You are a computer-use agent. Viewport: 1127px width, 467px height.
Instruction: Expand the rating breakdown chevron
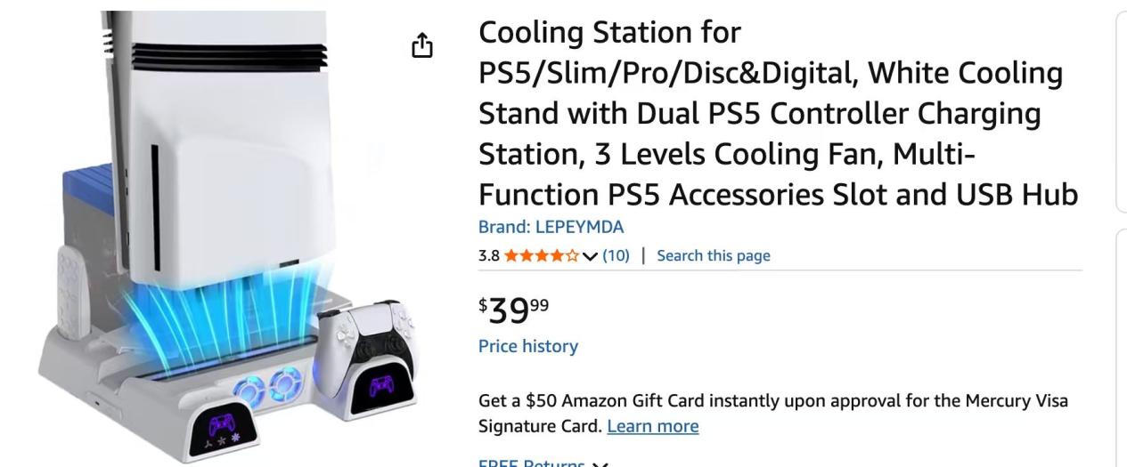coord(590,256)
